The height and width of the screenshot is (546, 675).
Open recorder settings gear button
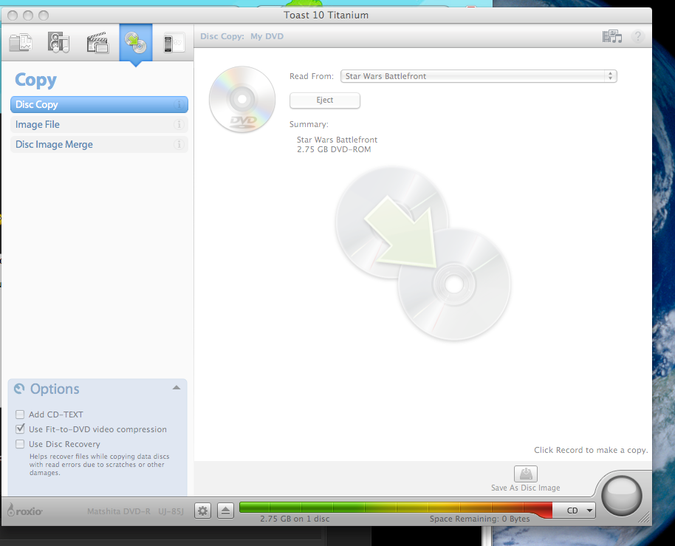click(203, 511)
